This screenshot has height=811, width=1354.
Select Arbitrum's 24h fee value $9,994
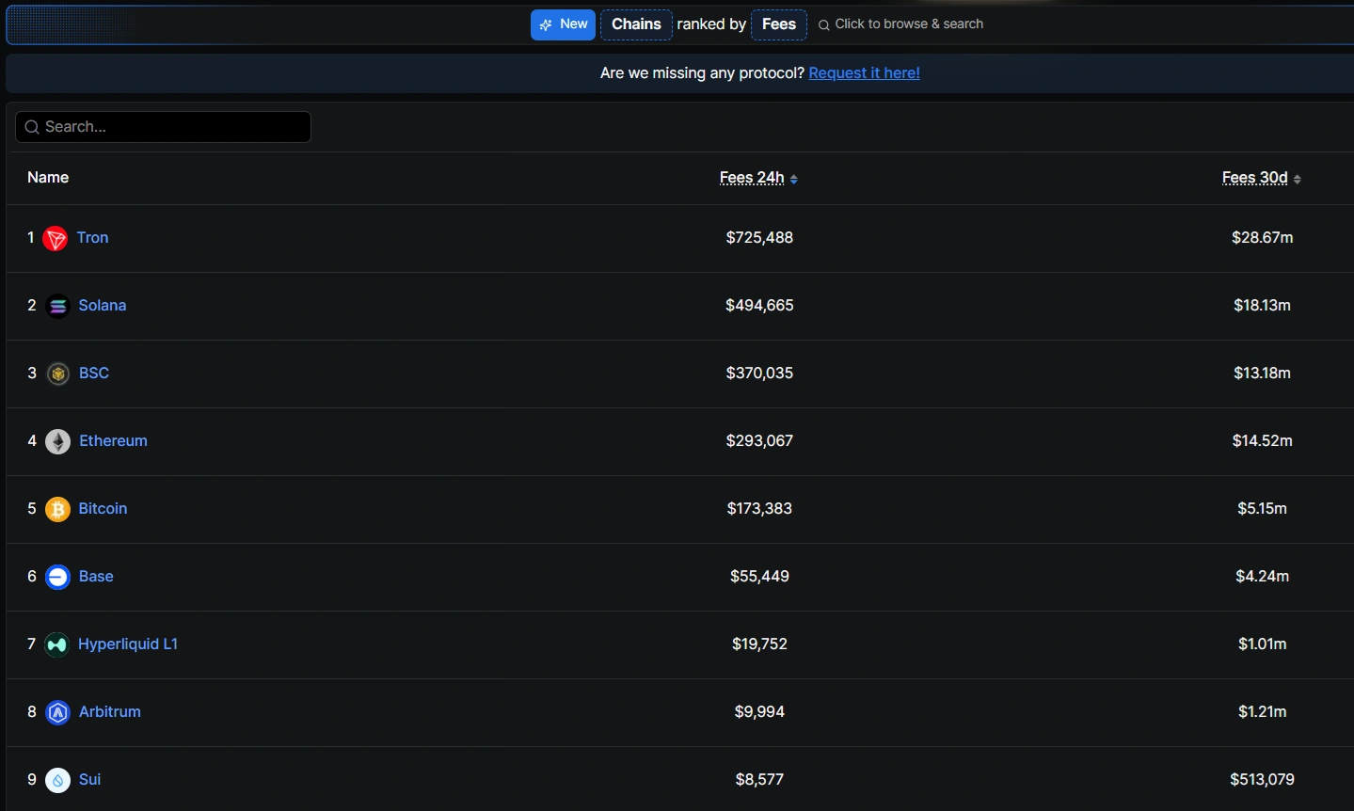pos(759,712)
